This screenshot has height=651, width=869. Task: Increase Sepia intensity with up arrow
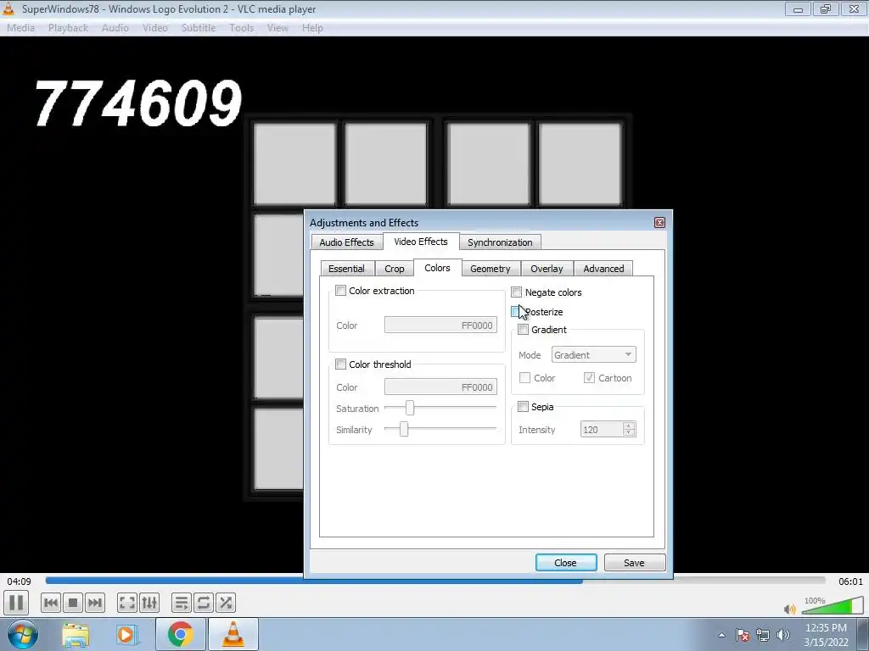[629, 426]
